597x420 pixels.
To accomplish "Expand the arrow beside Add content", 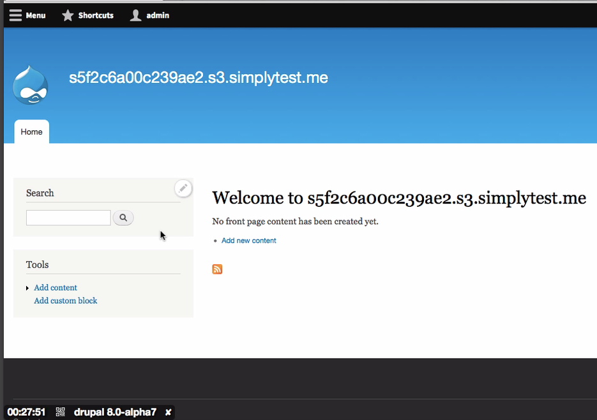I will click(27, 289).
